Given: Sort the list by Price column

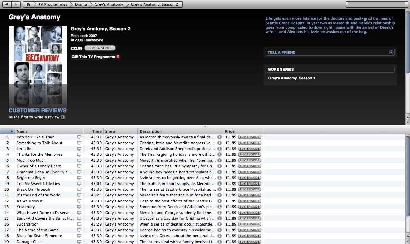Looking at the screenshot, I should 243,131.
